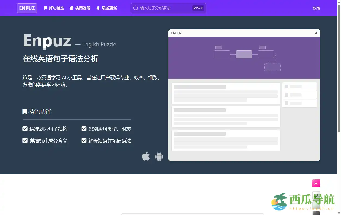Click the bookmark icon before 特色功能 heading

click(25, 111)
